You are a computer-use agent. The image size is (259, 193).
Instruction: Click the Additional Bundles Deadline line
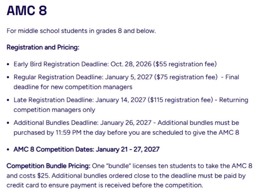tap(127, 128)
